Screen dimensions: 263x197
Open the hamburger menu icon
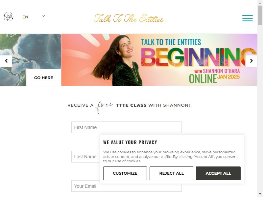coord(248,18)
